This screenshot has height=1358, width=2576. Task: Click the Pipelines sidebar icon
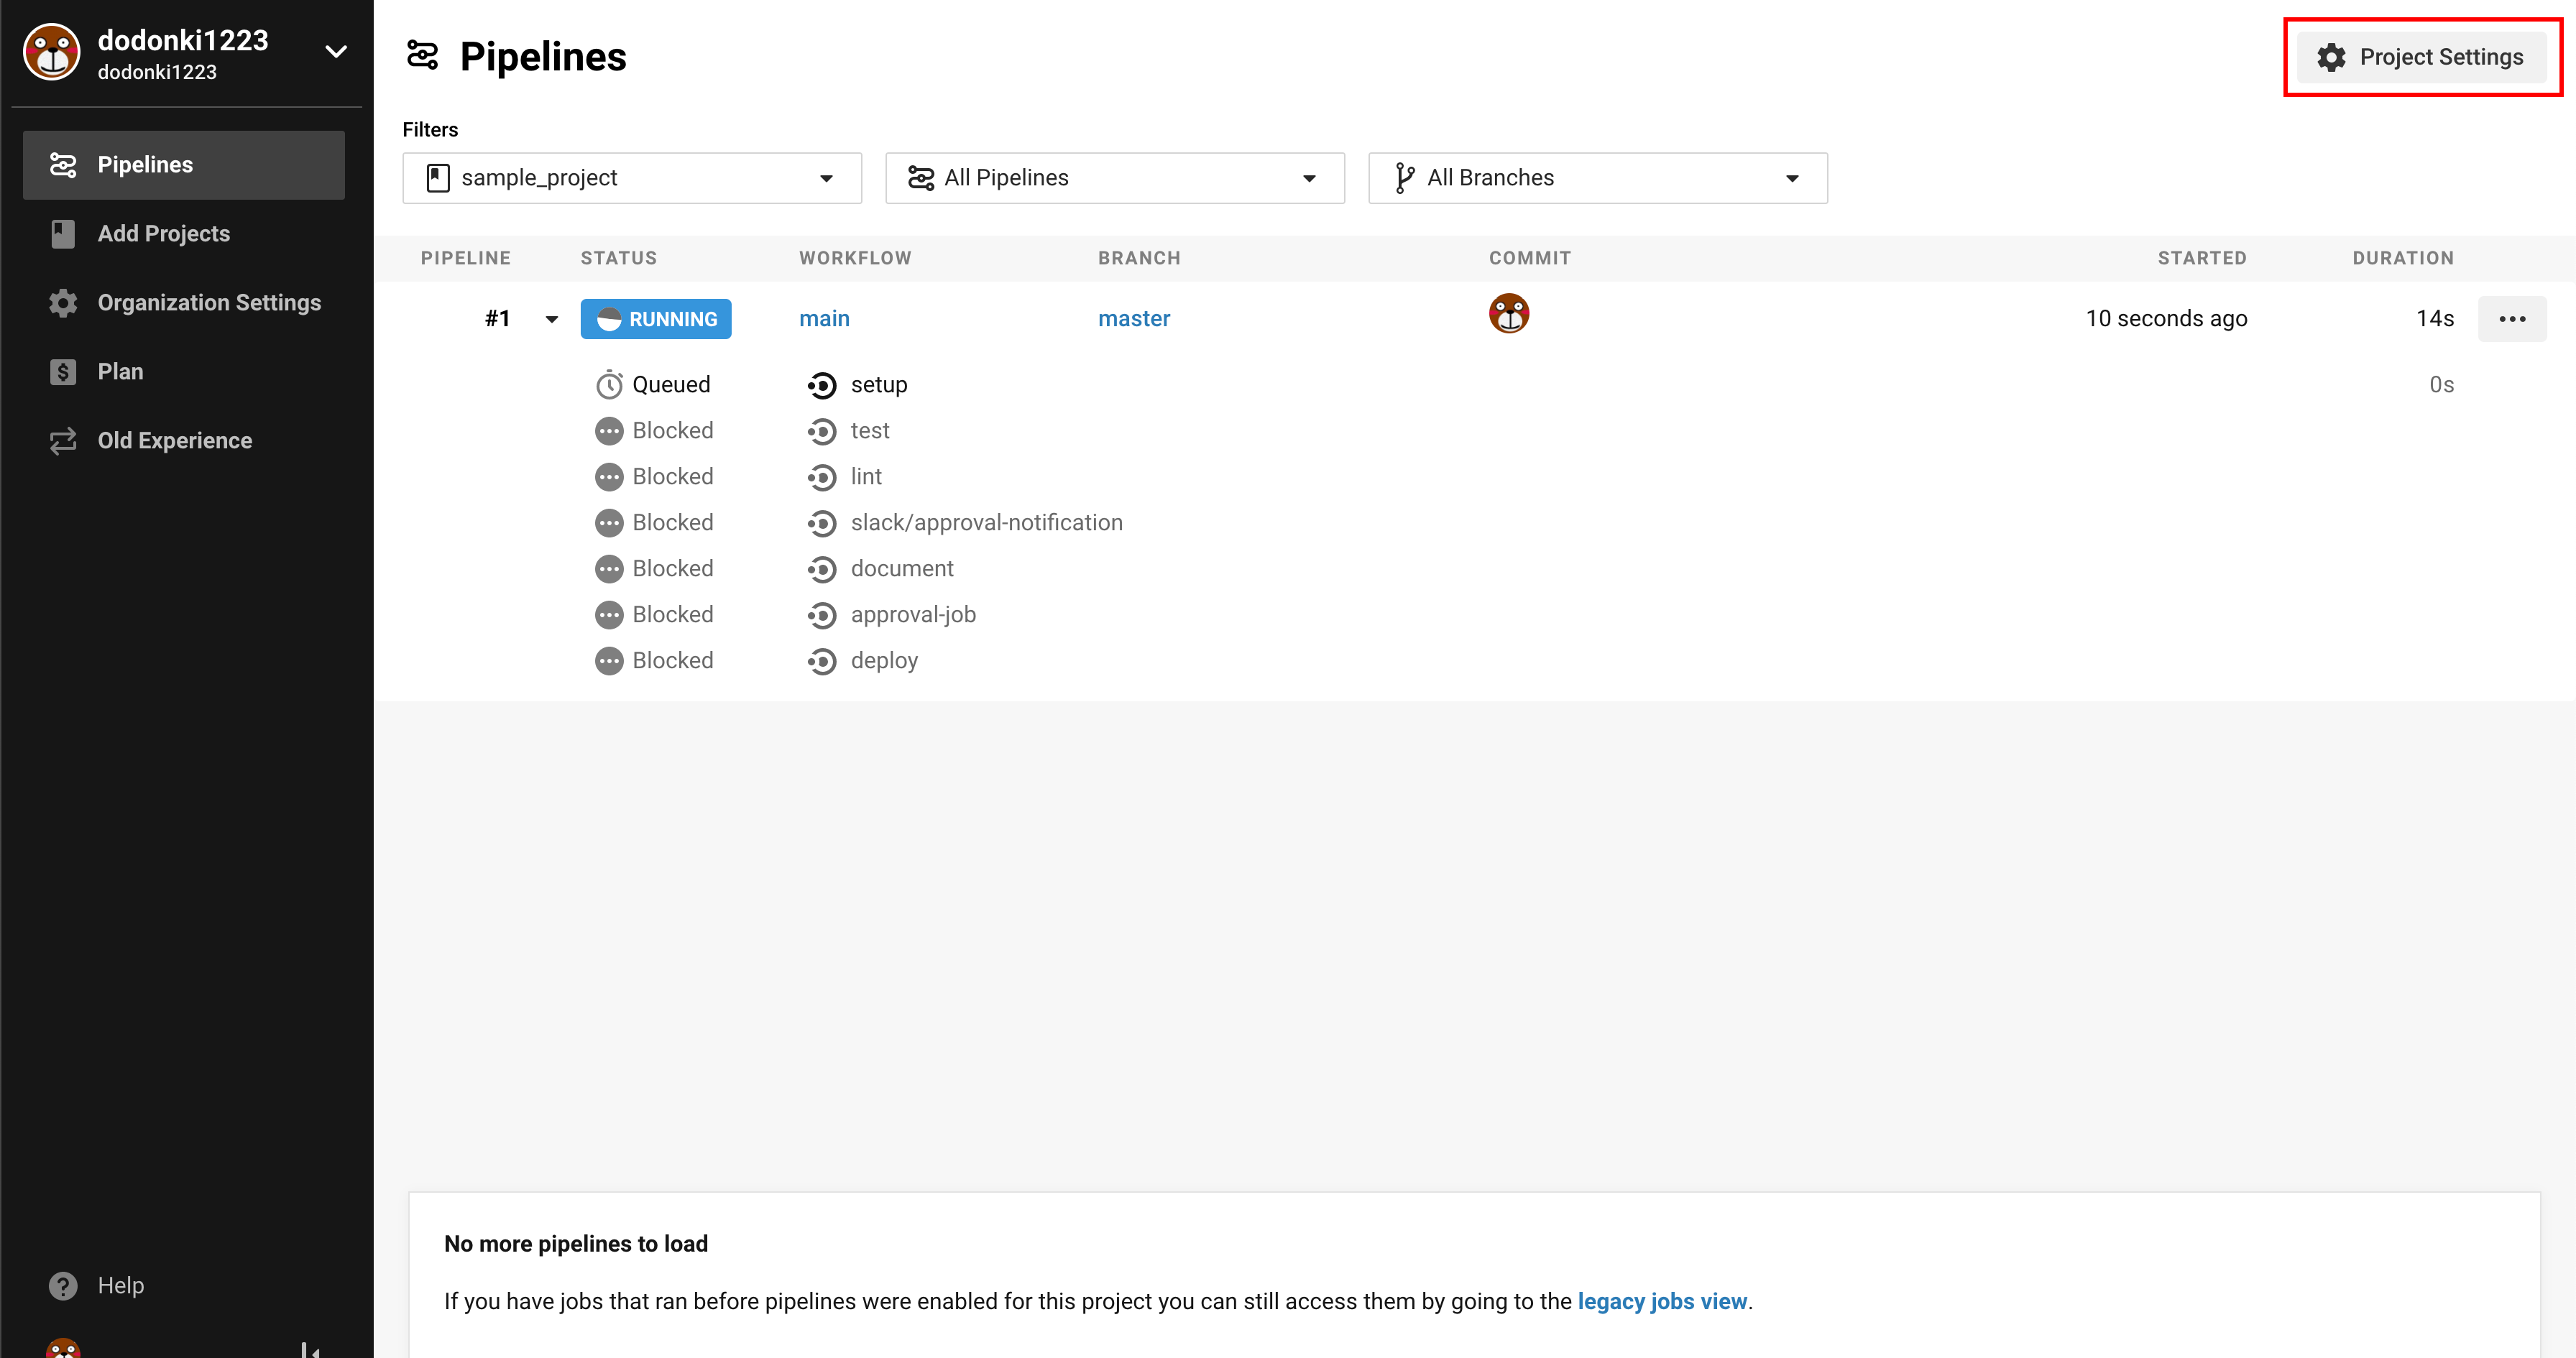pos(63,165)
